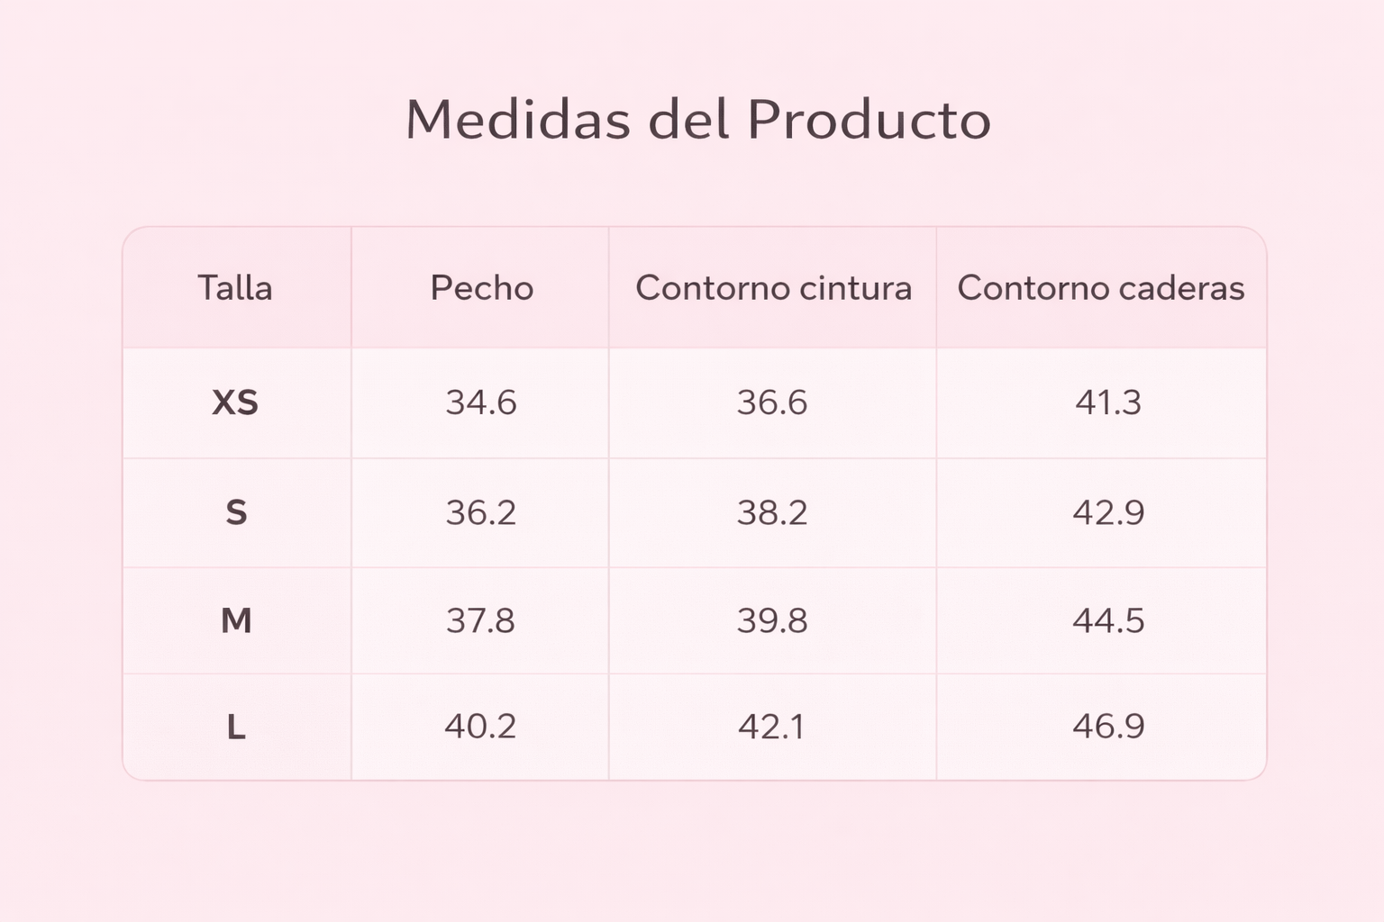This screenshot has height=922, width=1384.
Task: Select the S Pecho value 36.2
Action: [x=481, y=512]
